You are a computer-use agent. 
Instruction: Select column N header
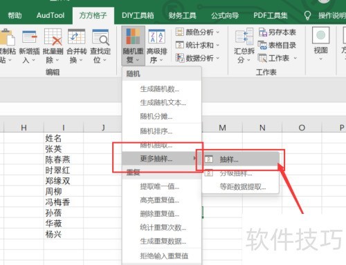[262, 128]
